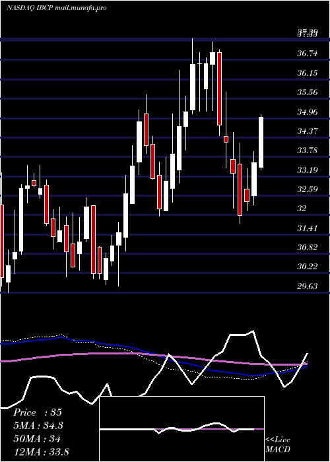This screenshot has height=462, width=330.
Task: Click the 32 price axis label
Action: pos(302,209)
